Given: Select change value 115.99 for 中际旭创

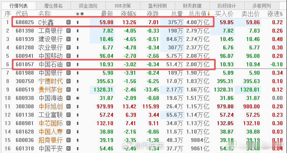Looking at the screenshot, I should pyautogui.click(x=151, y=106).
